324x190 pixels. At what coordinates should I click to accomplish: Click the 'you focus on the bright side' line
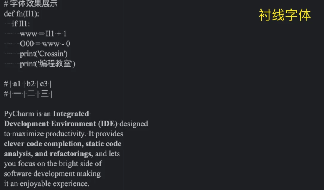coord(53,164)
